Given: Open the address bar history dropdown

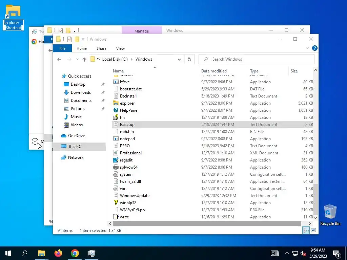Looking at the screenshot, I should click(179, 59).
